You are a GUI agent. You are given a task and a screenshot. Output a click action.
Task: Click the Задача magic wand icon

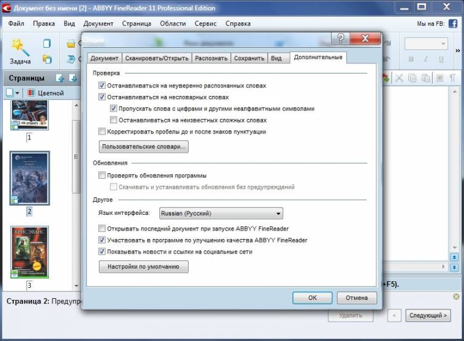[20, 47]
